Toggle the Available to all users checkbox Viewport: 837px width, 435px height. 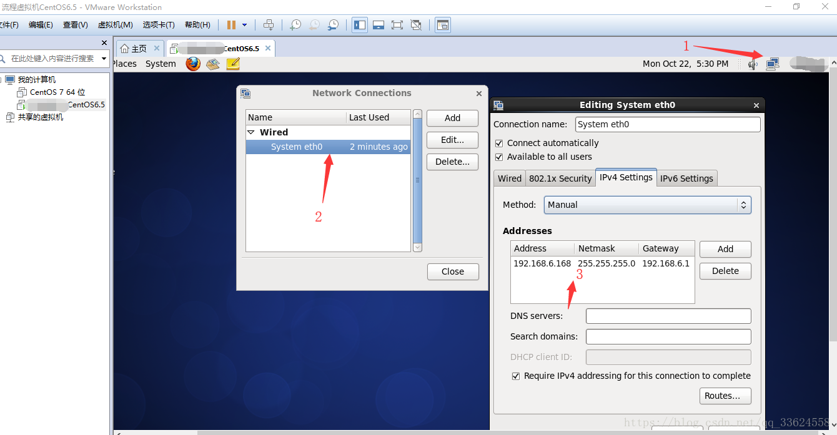click(498, 157)
